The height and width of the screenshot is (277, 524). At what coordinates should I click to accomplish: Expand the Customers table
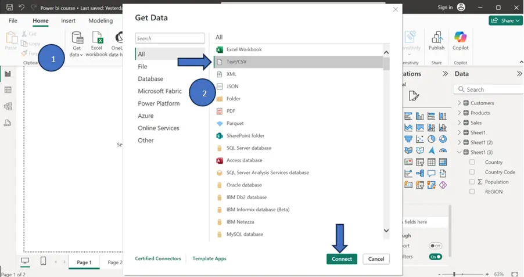click(459, 103)
